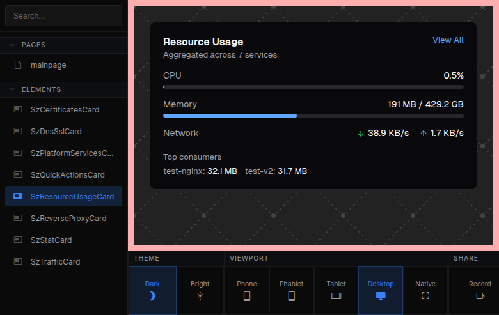Image resolution: width=499 pixels, height=315 pixels.
Task: Open the mainpage page item
Action: click(48, 65)
